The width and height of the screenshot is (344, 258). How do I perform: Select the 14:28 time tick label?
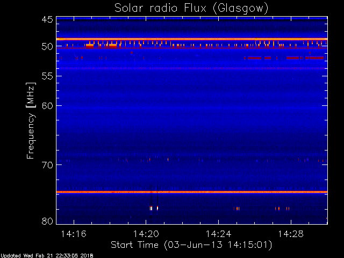(x=291, y=234)
